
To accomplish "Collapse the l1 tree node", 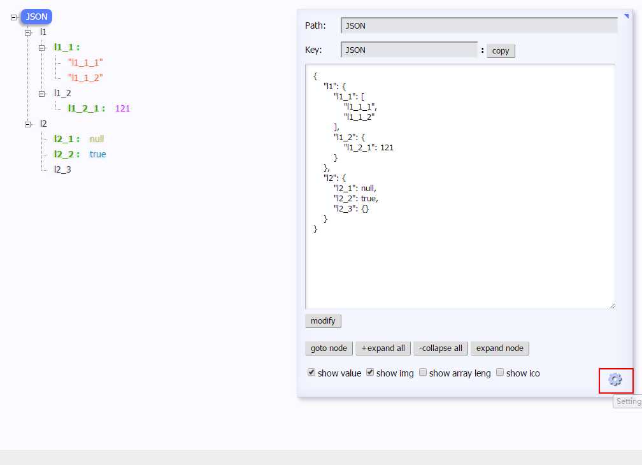I will coord(28,32).
